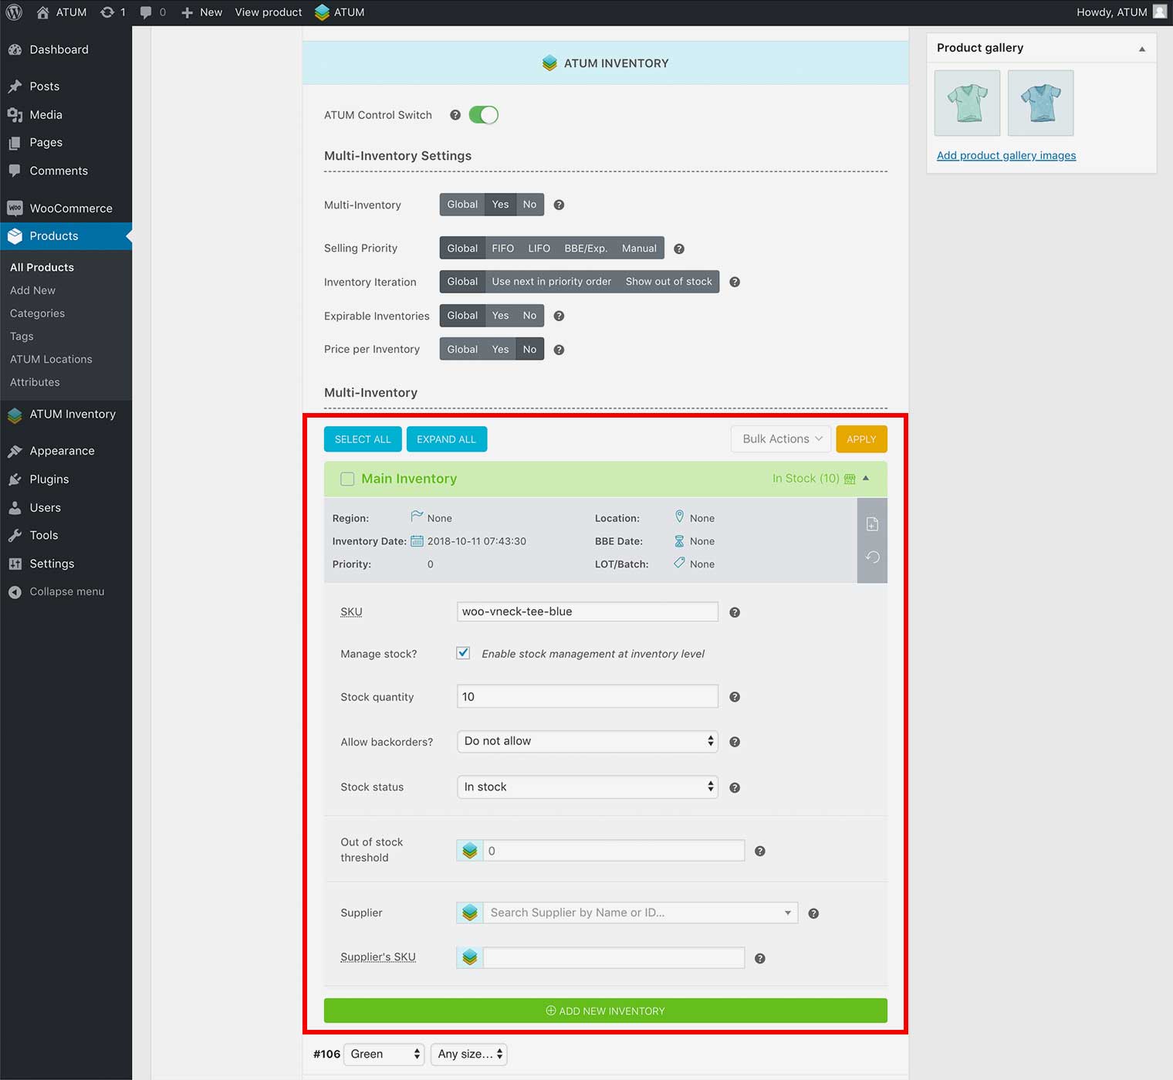The height and width of the screenshot is (1080, 1173).
Task: Uncheck the Manage stock checkbox
Action: point(463,653)
